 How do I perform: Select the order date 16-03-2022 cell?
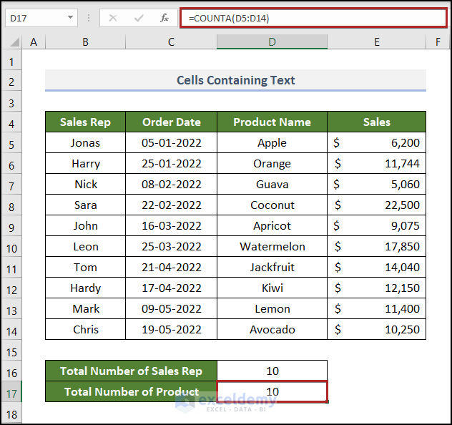(x=171, y=225)
